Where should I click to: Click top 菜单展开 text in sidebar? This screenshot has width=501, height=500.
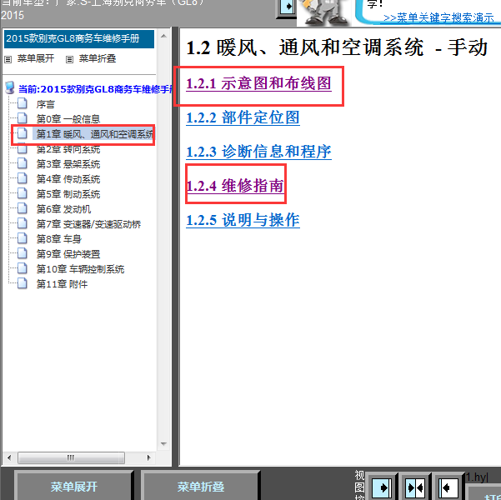click(x=36, y=58)
